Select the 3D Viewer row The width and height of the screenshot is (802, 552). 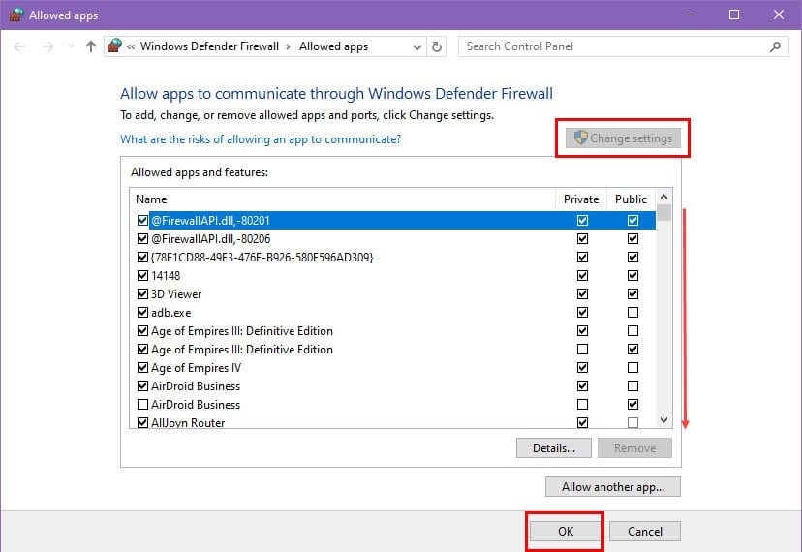(394, 294)
